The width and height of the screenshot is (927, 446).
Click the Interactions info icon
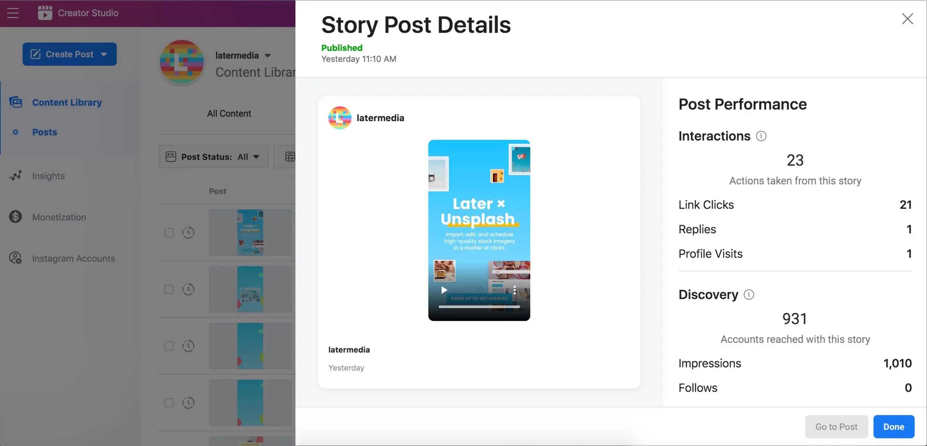pos(761,136)
